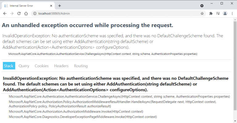The image size is (237, 123).
Task: Select the Stack tab
Action: 9,66
